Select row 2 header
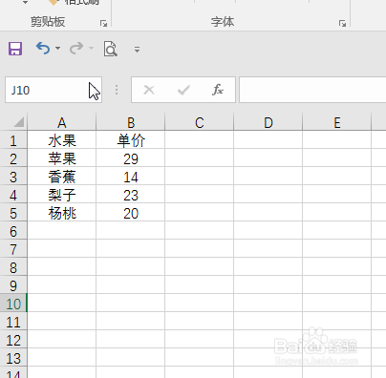This screenshot has height=378, width=386. tap(13, 158)
